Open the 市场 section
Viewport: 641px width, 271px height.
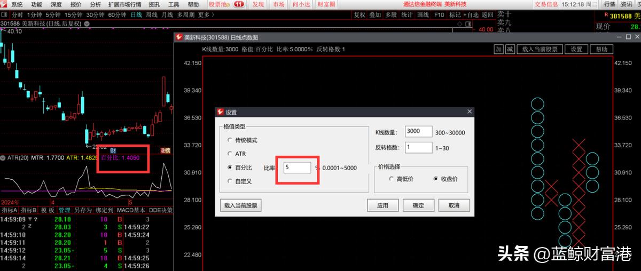click(278, 4)
